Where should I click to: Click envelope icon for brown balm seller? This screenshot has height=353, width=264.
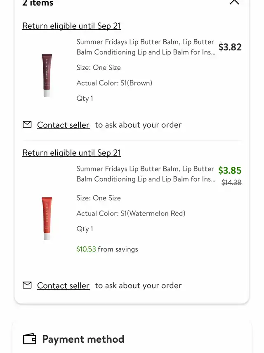(x=27, y=125)
